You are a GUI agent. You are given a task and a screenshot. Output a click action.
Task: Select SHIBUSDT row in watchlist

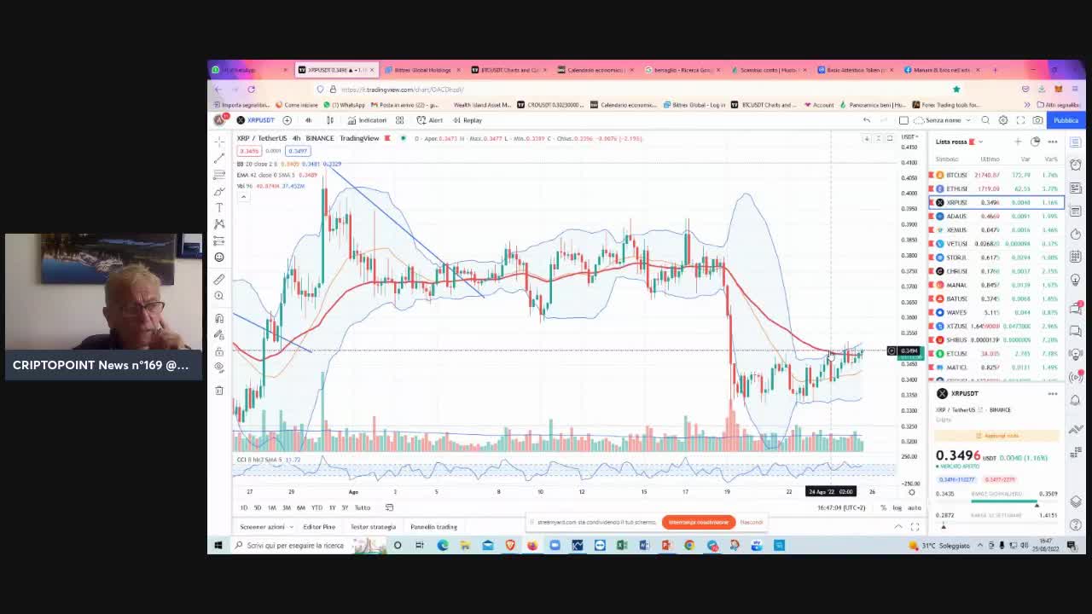[996, 339]
